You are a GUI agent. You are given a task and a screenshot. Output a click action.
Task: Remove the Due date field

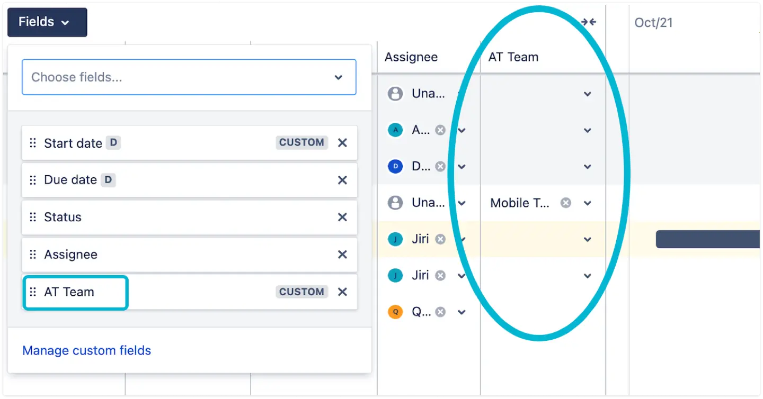[x=343, y=180]
